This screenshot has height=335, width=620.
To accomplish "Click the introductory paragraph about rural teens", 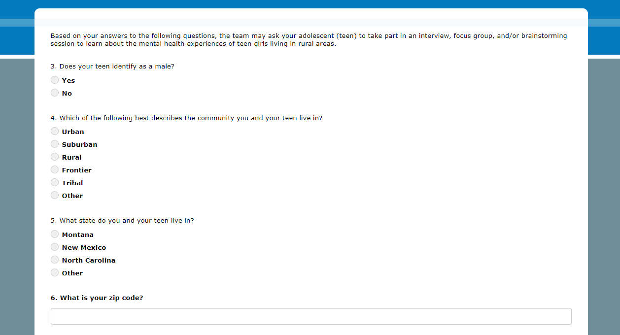I will click(x=309, y=39).
